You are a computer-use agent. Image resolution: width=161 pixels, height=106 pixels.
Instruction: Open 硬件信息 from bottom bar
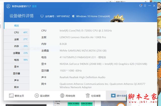tap(116, 96)
